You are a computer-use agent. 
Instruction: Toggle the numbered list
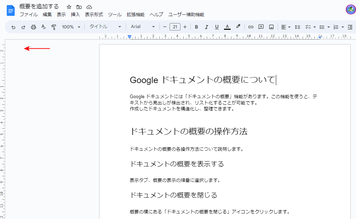pos(336,27)
